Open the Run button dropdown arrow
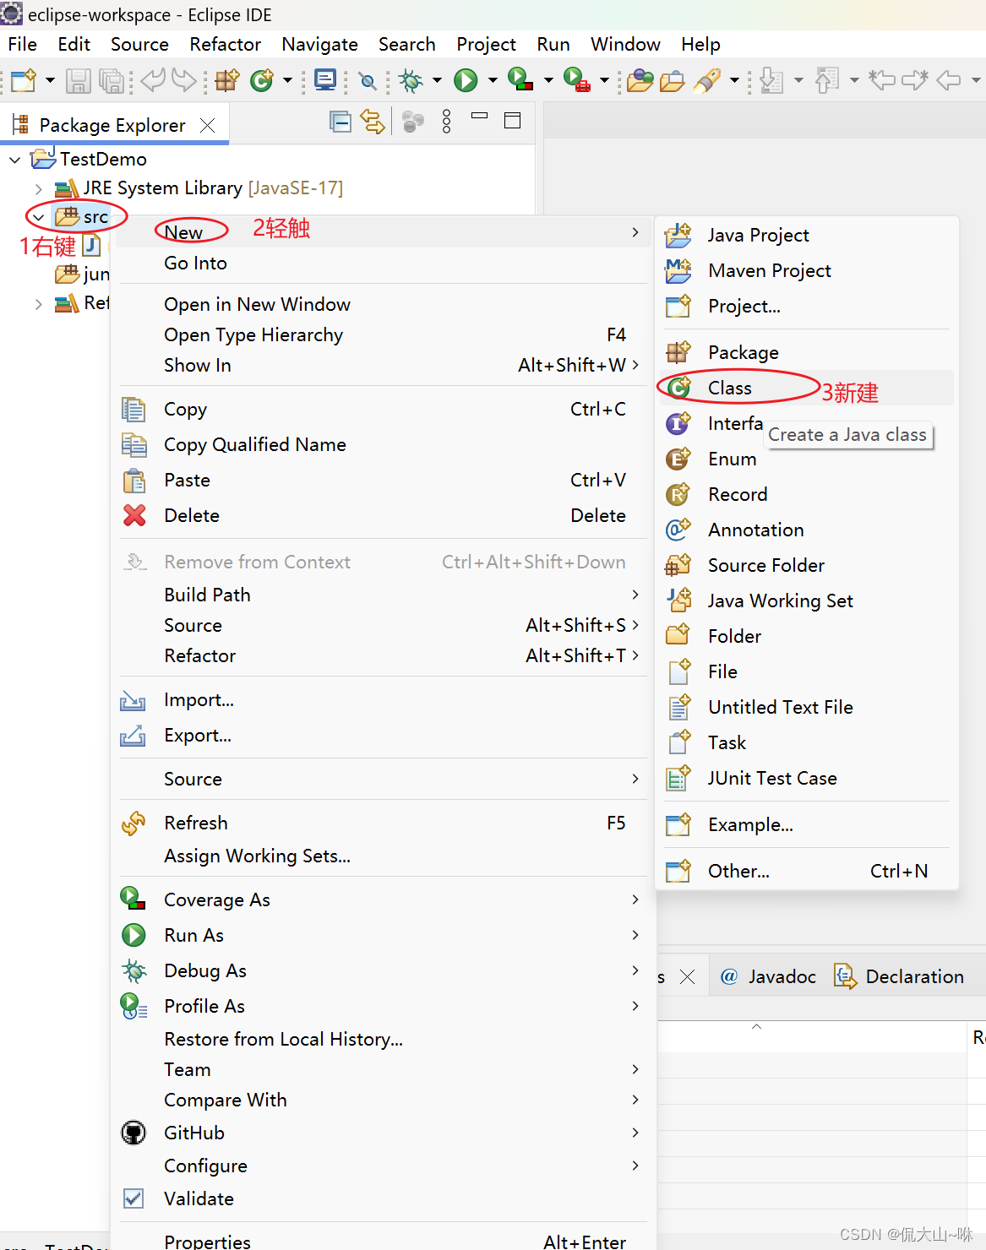Viewport: 986px width, 1250px height. coord(493,80)
